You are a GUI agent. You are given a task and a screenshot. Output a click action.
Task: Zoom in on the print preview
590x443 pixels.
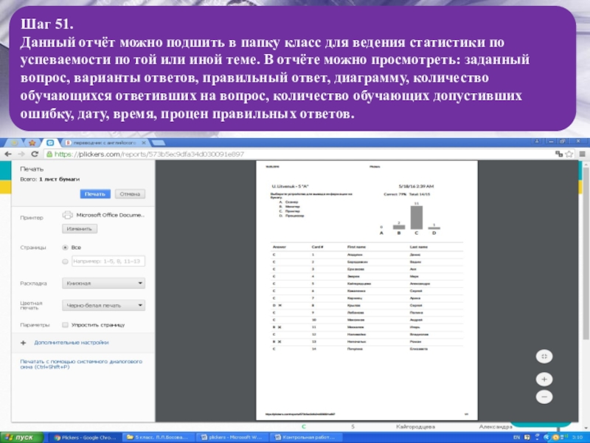click(x=544, y=380)
